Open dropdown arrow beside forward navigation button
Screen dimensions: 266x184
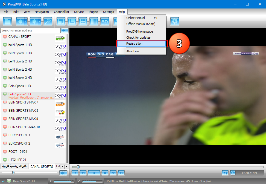click(39, 21)
